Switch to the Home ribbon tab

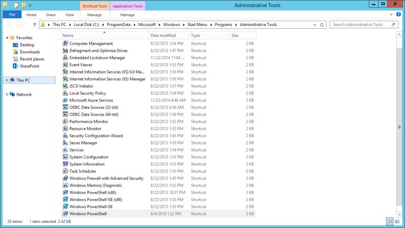[x=31, y=15]
